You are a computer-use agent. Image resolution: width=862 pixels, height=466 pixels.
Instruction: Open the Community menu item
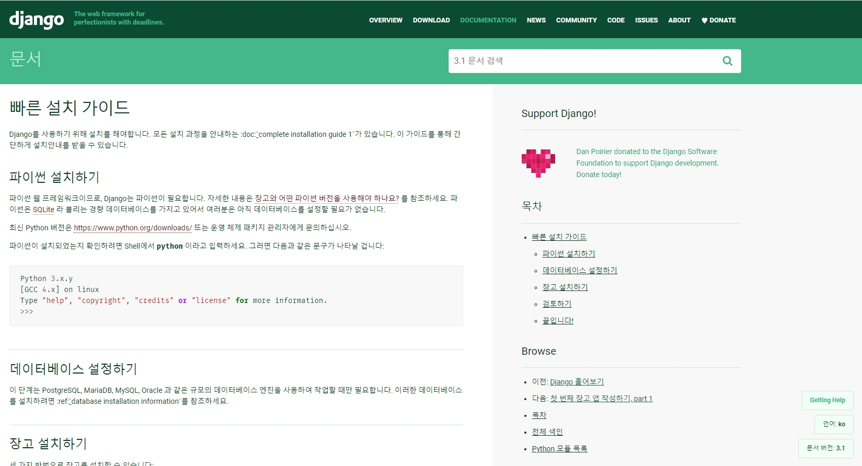click(577, 20)
